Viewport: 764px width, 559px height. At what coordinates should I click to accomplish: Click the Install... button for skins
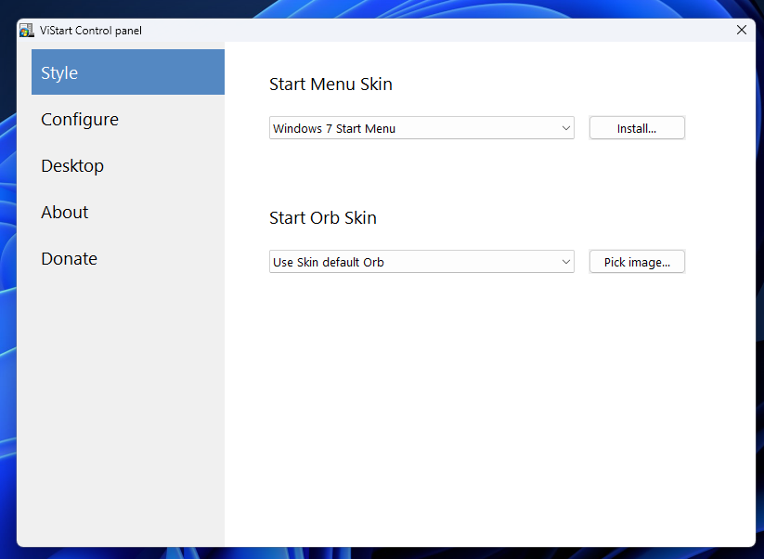[637, 128]
